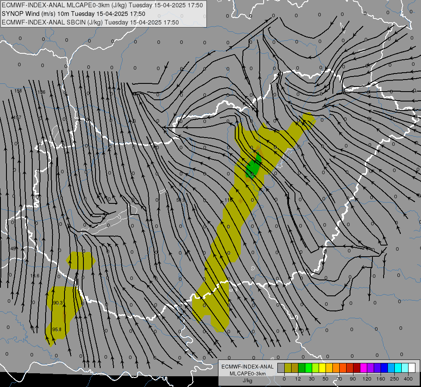Click the legend scale value '30'
This screenshot has width=421, height=387.
pyautogui.click(x=312, y=379)
